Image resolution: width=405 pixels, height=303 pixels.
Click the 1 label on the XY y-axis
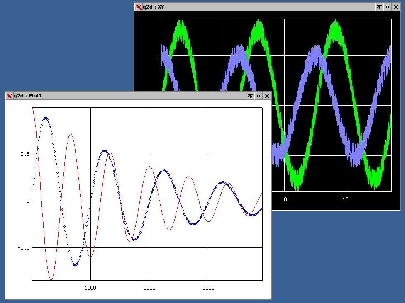click(157, 55)
